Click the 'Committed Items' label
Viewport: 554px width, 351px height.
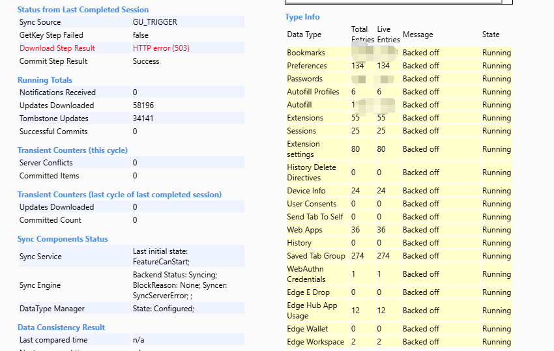click(49, 176)
